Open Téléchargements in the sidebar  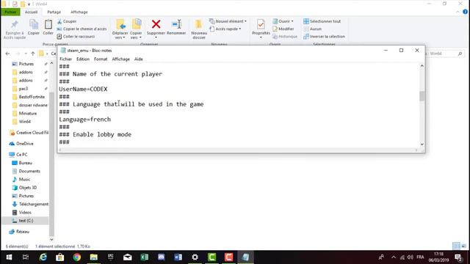pos(30,204)
